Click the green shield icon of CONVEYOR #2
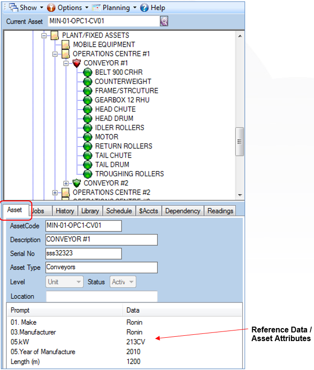314x370 pixels. 77,183
